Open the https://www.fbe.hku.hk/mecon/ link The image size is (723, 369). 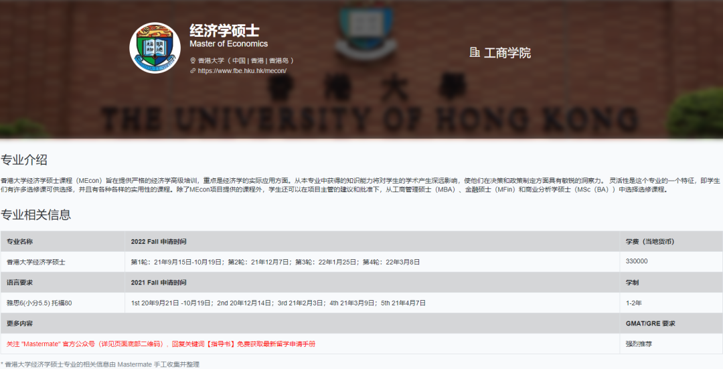[242, 70]
